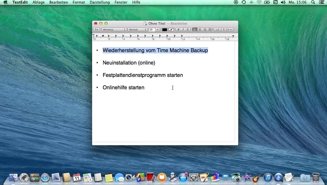Open the Format menu
The image size is (327, 185).
[79, 2]
